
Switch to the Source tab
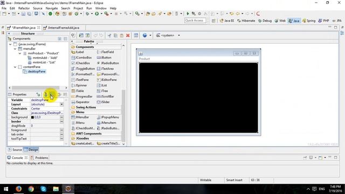tap(15, 150)
